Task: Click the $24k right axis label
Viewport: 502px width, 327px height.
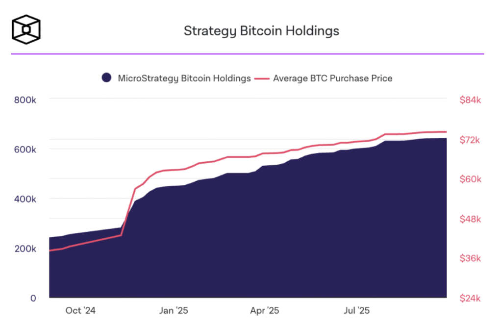Action: click(x=470, y=298)
